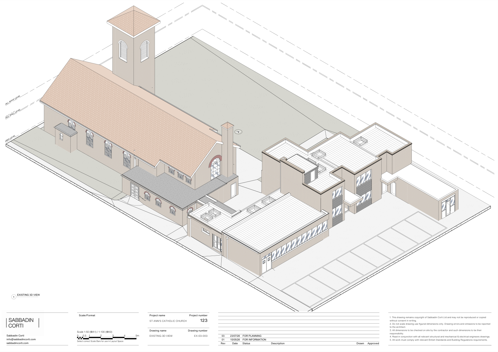498x352 pixels.
Task: Select the 'Scale 1:50 (@A1) / 1:100 (@A3)' text
Action: pyautogui.click(x=95, y=332)
